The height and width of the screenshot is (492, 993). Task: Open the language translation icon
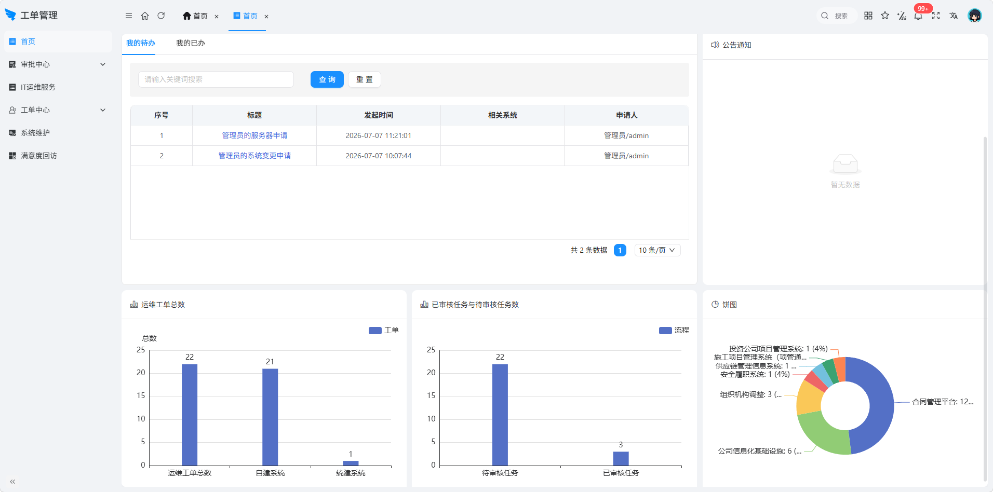(954, 16)
